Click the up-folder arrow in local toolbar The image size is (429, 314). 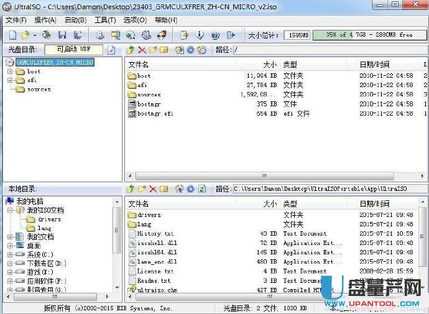click(131, 188)
